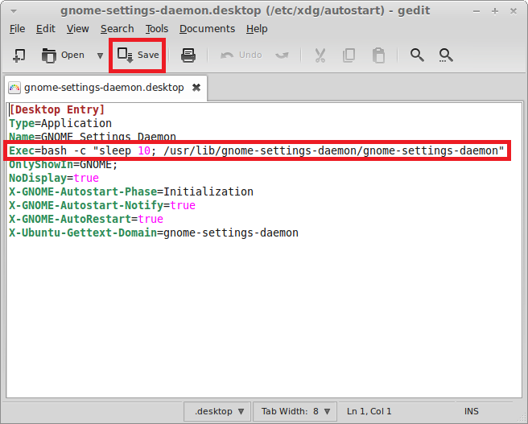Open the Help menu
The width and height of the screenshot is (528, 424).
coord(257,29)
